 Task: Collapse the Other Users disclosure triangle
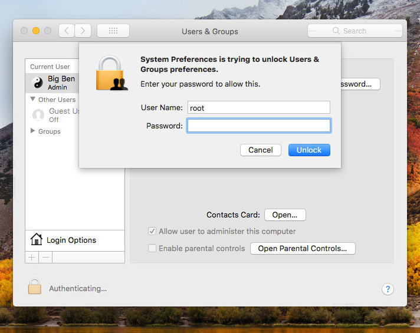32,99
